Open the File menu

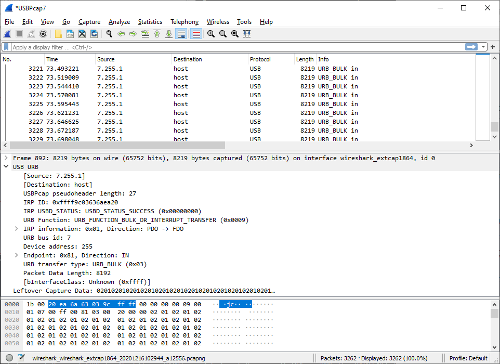[9, 22]
